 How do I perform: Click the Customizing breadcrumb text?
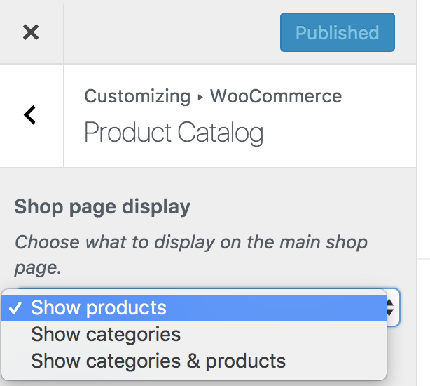click(137, 96)
